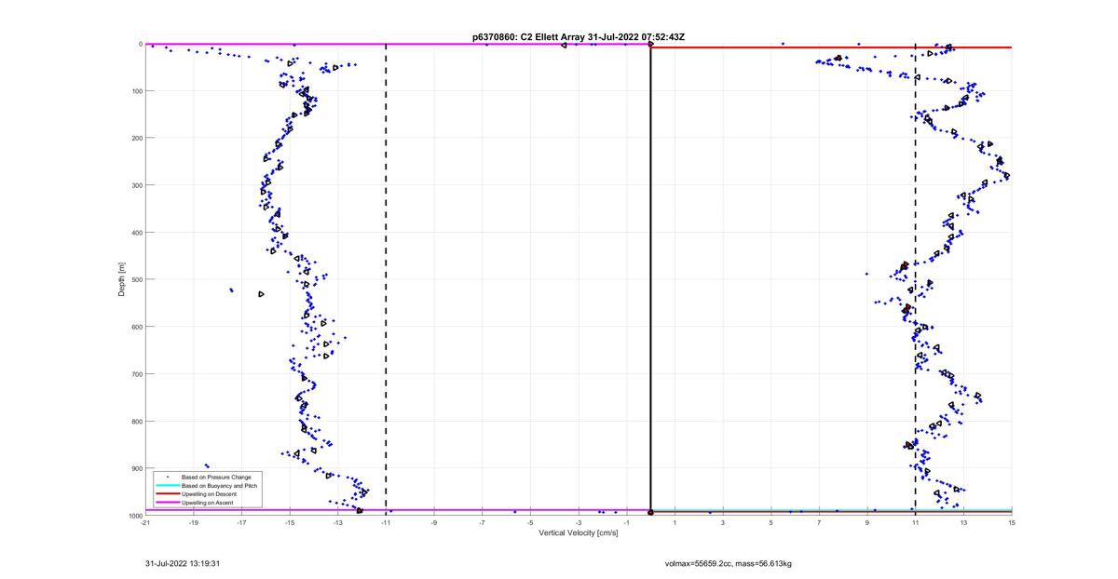The height and width of the screenshot is (579, 1118).
Task: Click y-axis tick label 400
Action: tap(136, 233)
